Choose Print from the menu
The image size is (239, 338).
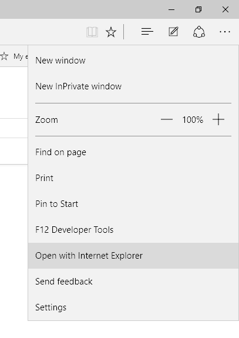(133, 178)
